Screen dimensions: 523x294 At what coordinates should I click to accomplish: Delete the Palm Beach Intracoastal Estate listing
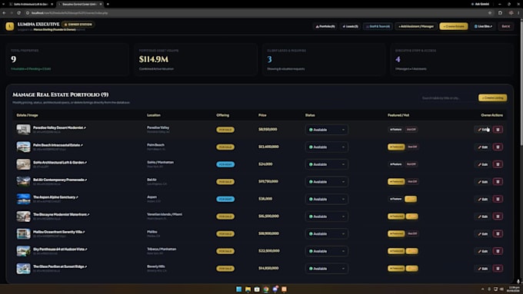(498, 147)
